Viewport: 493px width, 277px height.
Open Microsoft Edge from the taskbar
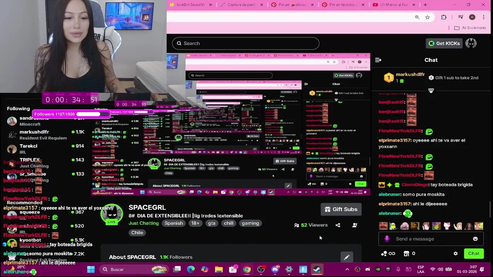[x=191, y=269]
